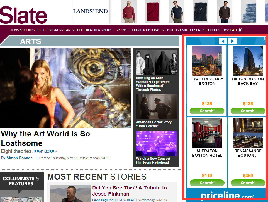Viewport: 268px width, 202px height.
Task: Open author Simon Doonan's page
Action: pos(20,158)
